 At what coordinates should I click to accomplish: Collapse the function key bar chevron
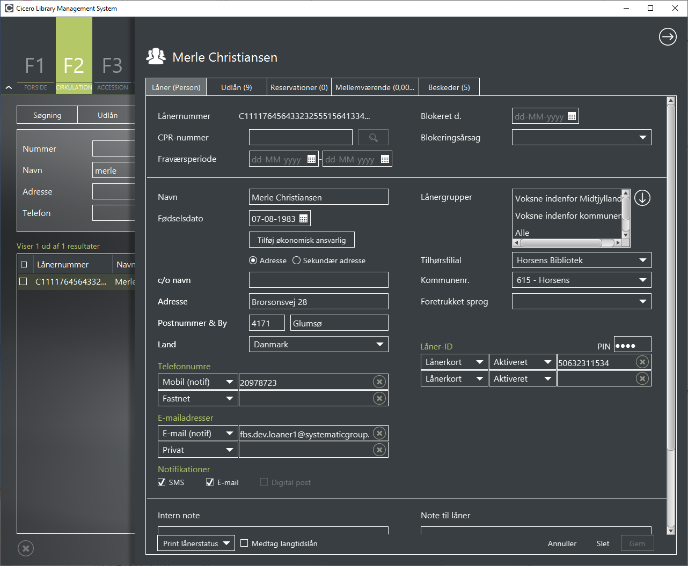point(9,87)
